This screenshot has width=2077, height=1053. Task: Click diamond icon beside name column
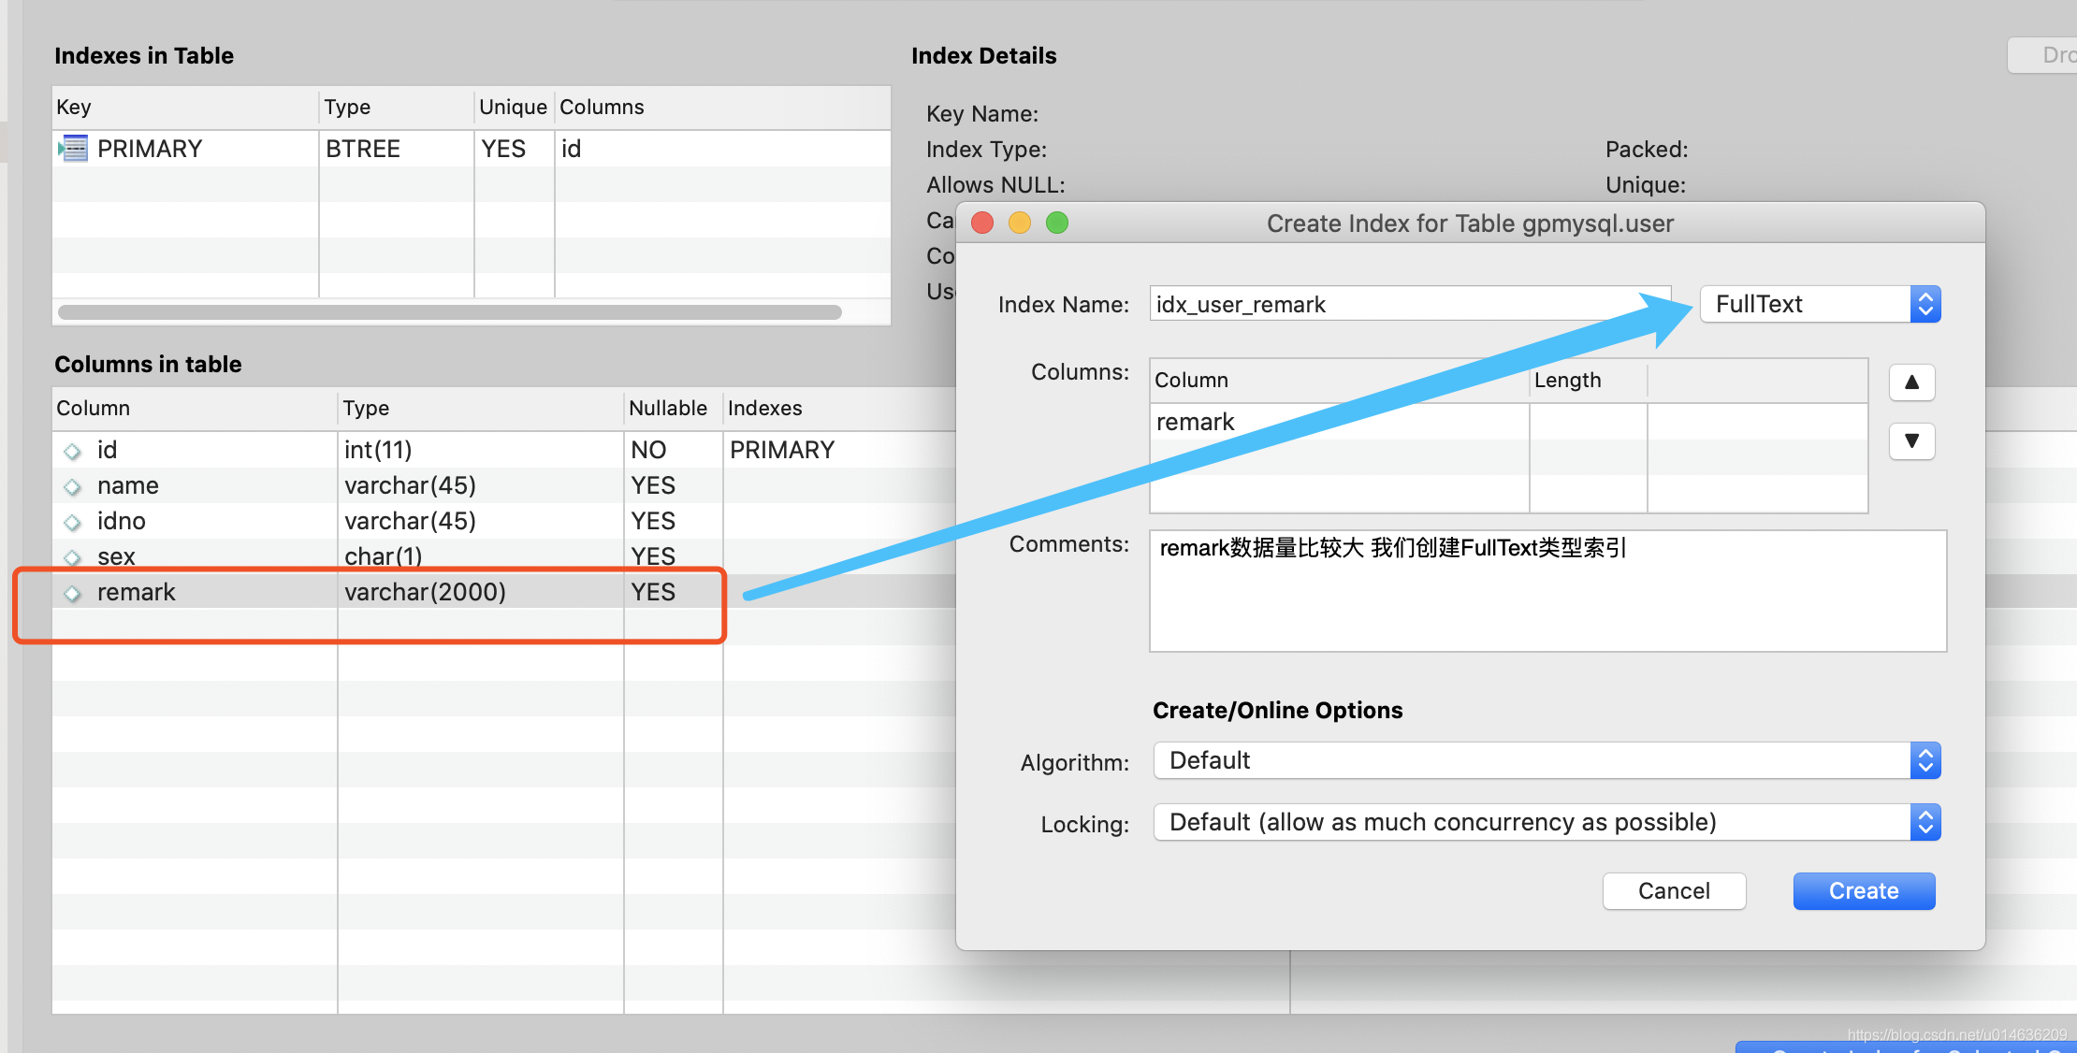click(x=72, y=487)
